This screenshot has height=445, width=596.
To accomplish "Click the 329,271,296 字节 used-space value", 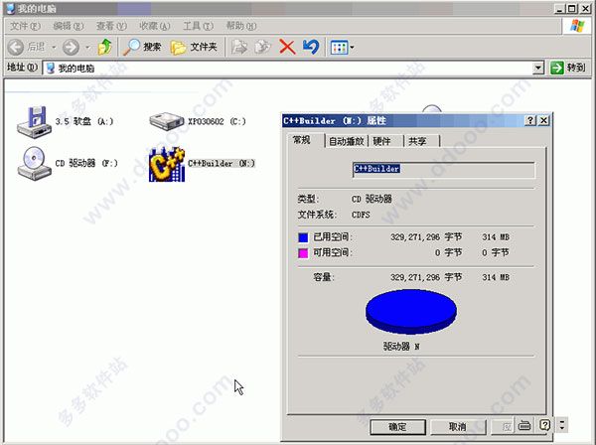I will point(426,237).
